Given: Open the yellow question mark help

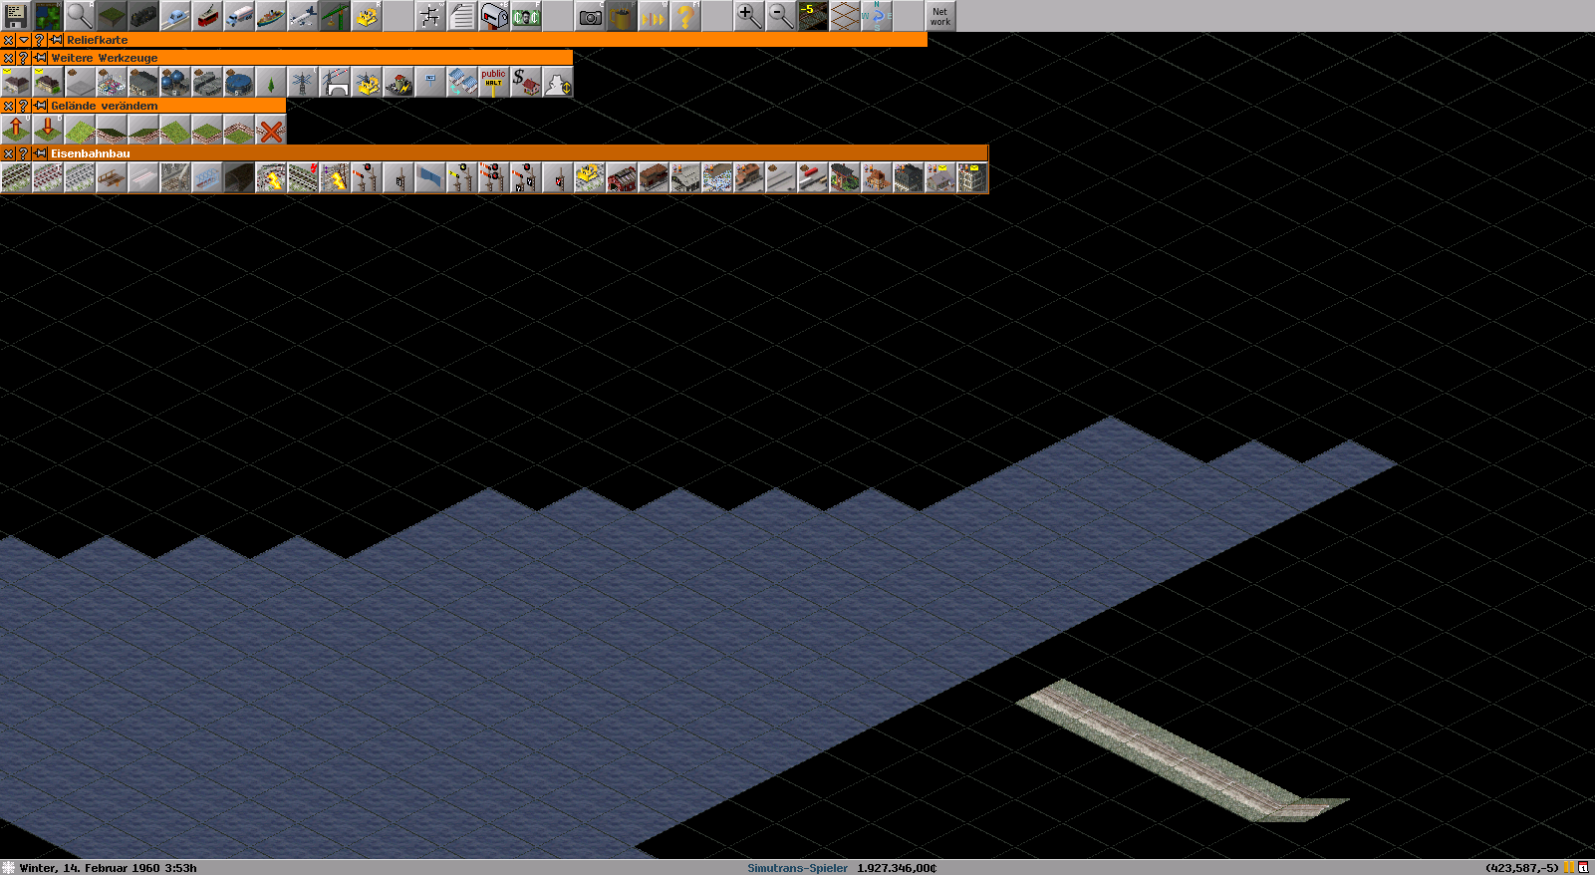Looking at the screenshot, I should coord(685,16).
